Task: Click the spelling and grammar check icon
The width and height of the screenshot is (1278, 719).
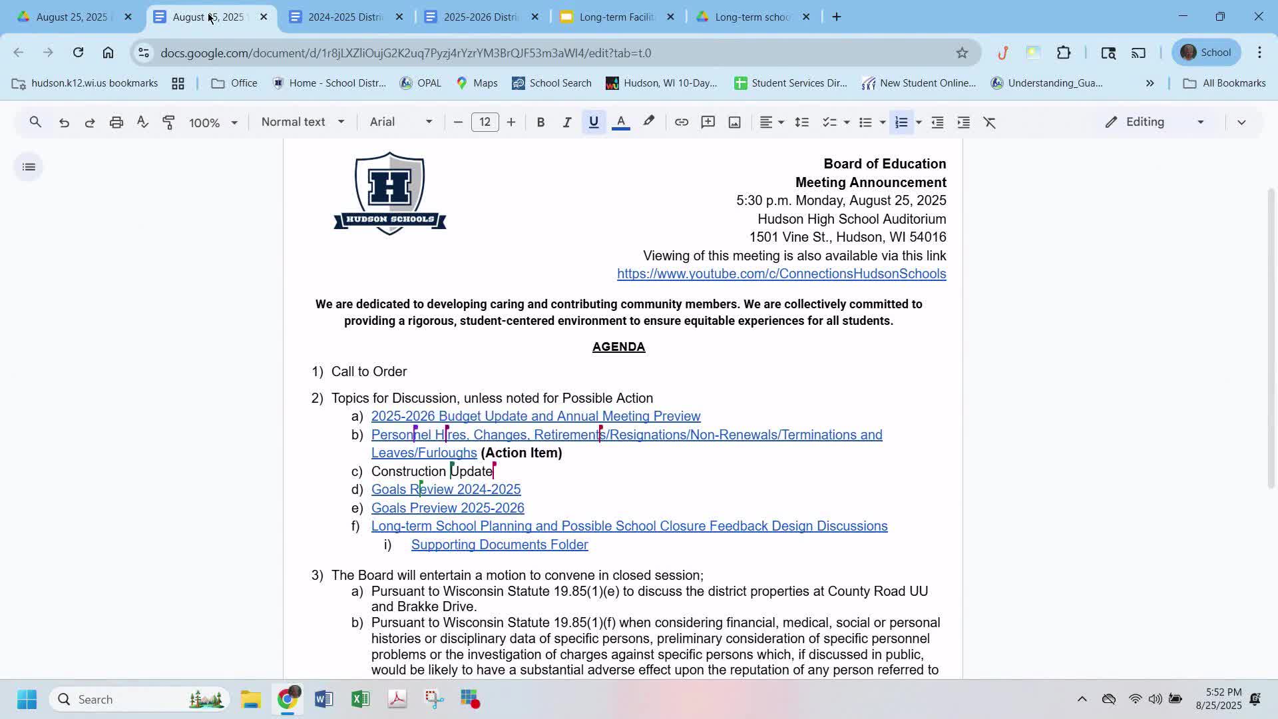Action: pyautogui.click(x=142, y=122)
